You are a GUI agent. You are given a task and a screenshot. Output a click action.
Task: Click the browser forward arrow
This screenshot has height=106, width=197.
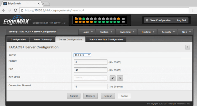coord(10,10)
